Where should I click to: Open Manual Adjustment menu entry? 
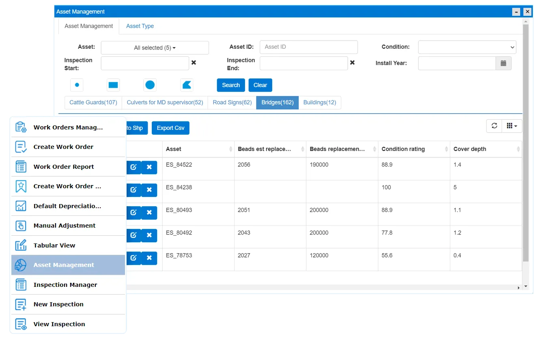(68, 226)
